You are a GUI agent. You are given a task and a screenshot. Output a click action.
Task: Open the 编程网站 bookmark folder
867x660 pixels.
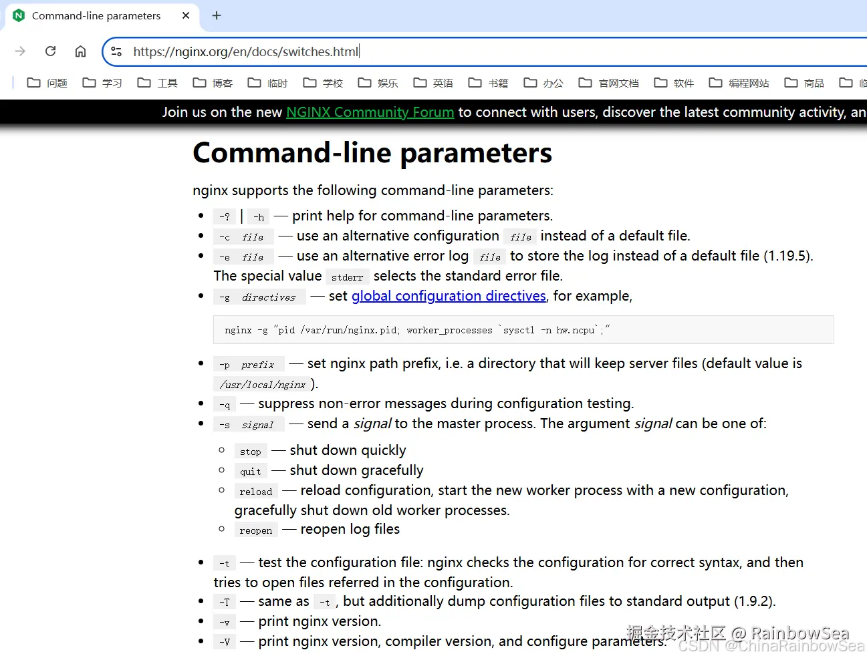click(x=739, y=83)
